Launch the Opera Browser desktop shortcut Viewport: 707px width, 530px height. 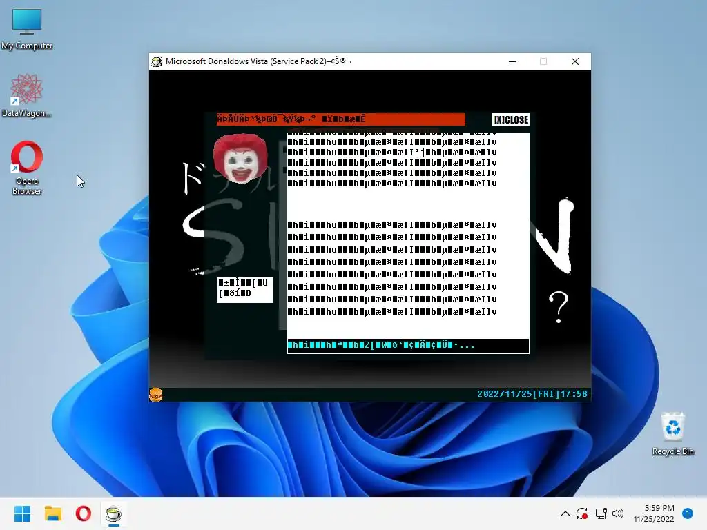coord(27,168)
